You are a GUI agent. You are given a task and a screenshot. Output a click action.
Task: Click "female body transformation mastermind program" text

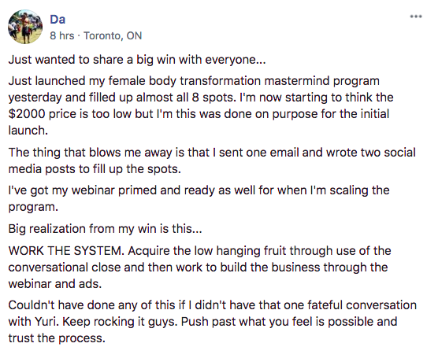243,81
